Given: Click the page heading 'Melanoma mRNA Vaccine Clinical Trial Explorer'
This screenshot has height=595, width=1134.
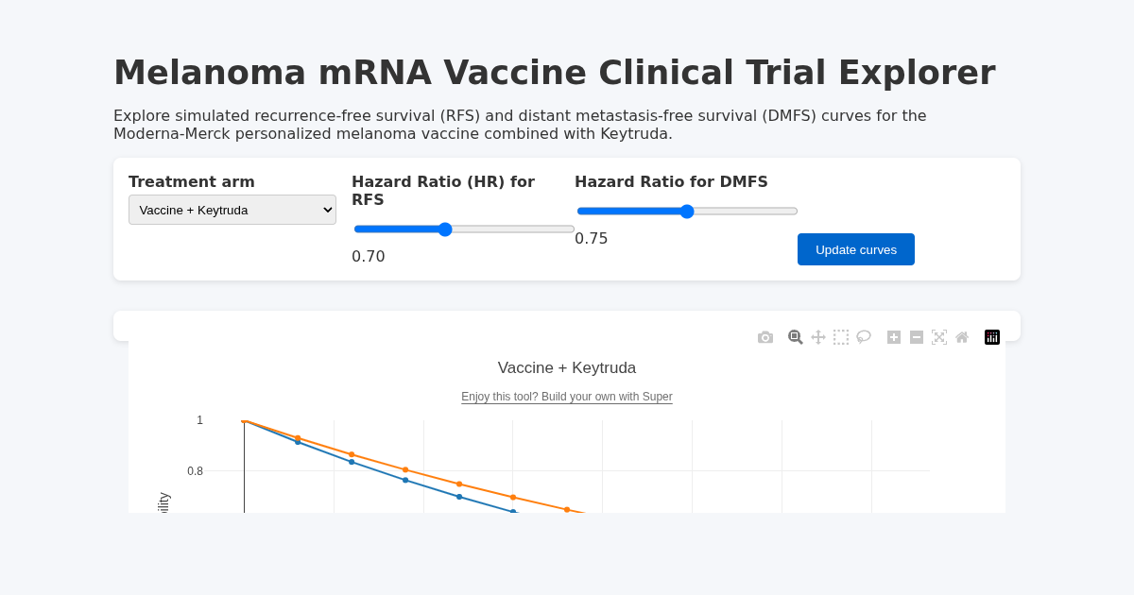Looking at the screenshot, I should tap(555, 73).
